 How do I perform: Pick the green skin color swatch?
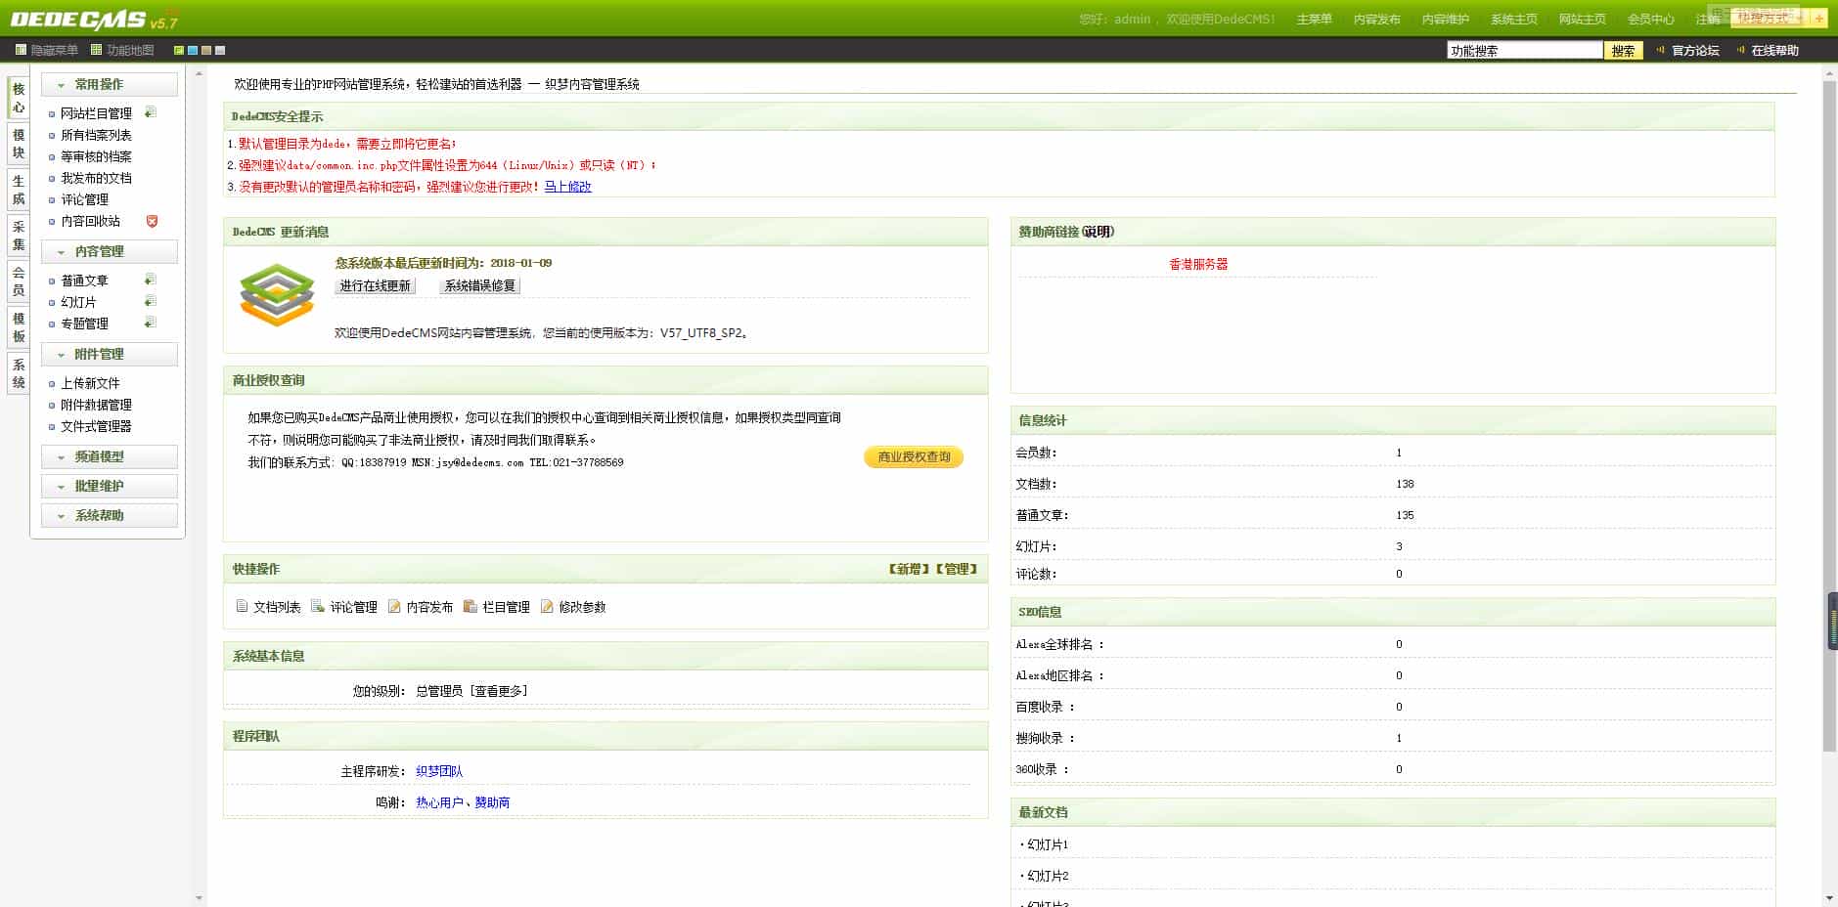coord(179,50)
